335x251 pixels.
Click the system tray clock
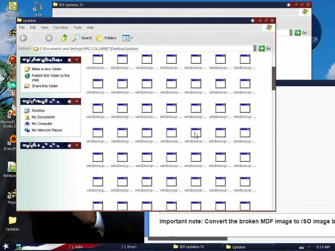coord(323,247)
